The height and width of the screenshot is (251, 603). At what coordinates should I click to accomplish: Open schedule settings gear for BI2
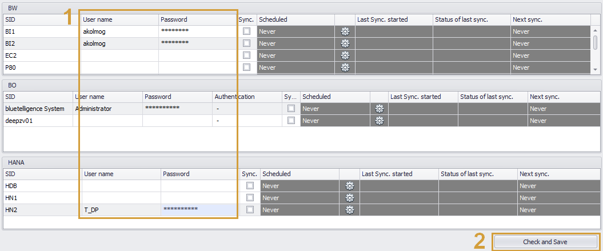pyautogui.click(x=345, y=43)
